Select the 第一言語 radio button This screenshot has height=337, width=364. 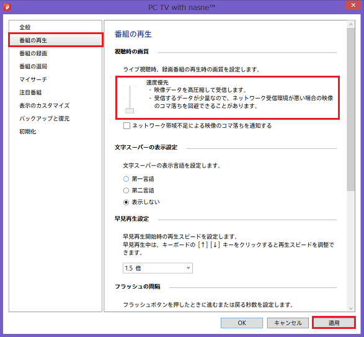(x=126, y=179)
